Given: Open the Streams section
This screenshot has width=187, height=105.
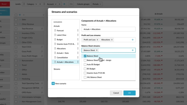Looking at the screenshot, I should point(57,69).
